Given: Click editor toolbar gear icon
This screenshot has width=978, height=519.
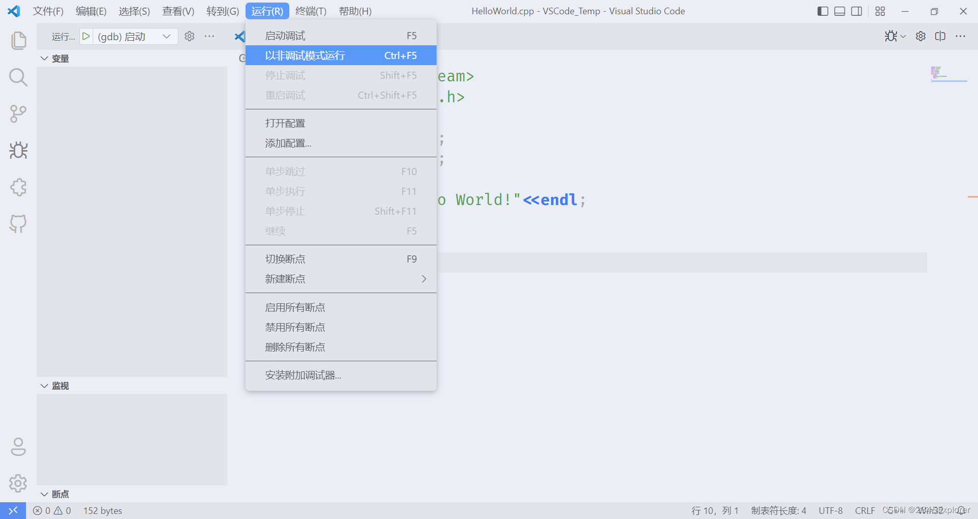Looking at the screenshot, I should 920,36.
